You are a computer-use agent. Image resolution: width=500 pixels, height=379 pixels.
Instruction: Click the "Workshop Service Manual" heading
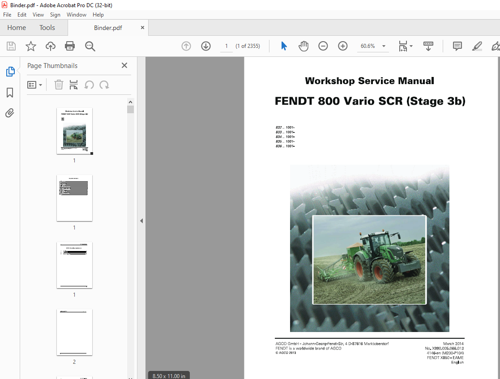370,81
